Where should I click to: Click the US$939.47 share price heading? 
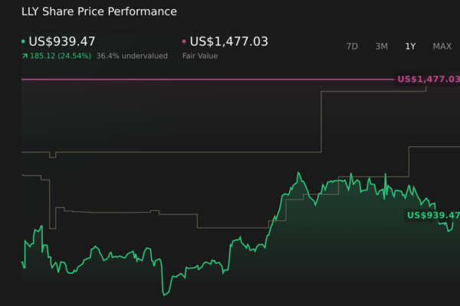pyautogui.click(x=62, y=41)
